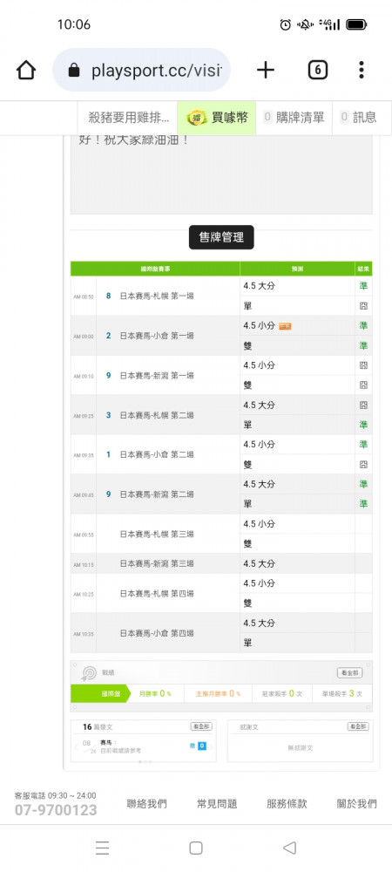Tap Android home square button
This screenshot has width=392, height=872.
(x=195, y=848)
